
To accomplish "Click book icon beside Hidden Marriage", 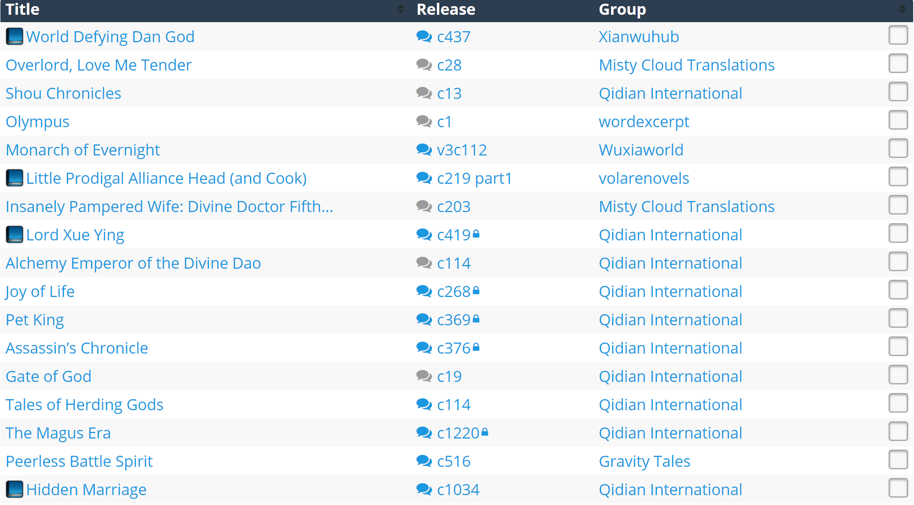I will [x=14, y=489].
